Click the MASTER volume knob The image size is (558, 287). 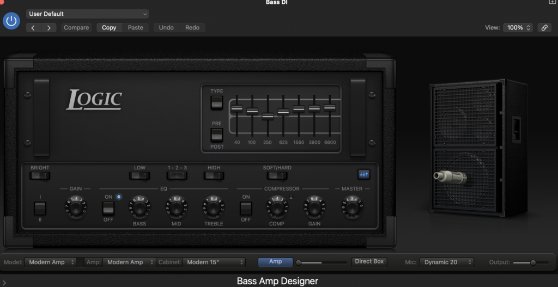[x=351, y=207]
